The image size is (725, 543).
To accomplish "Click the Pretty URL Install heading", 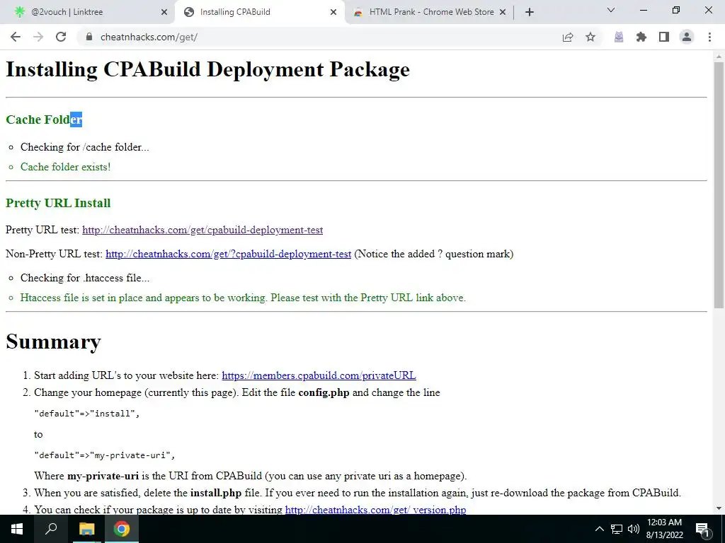I will 58,203.
